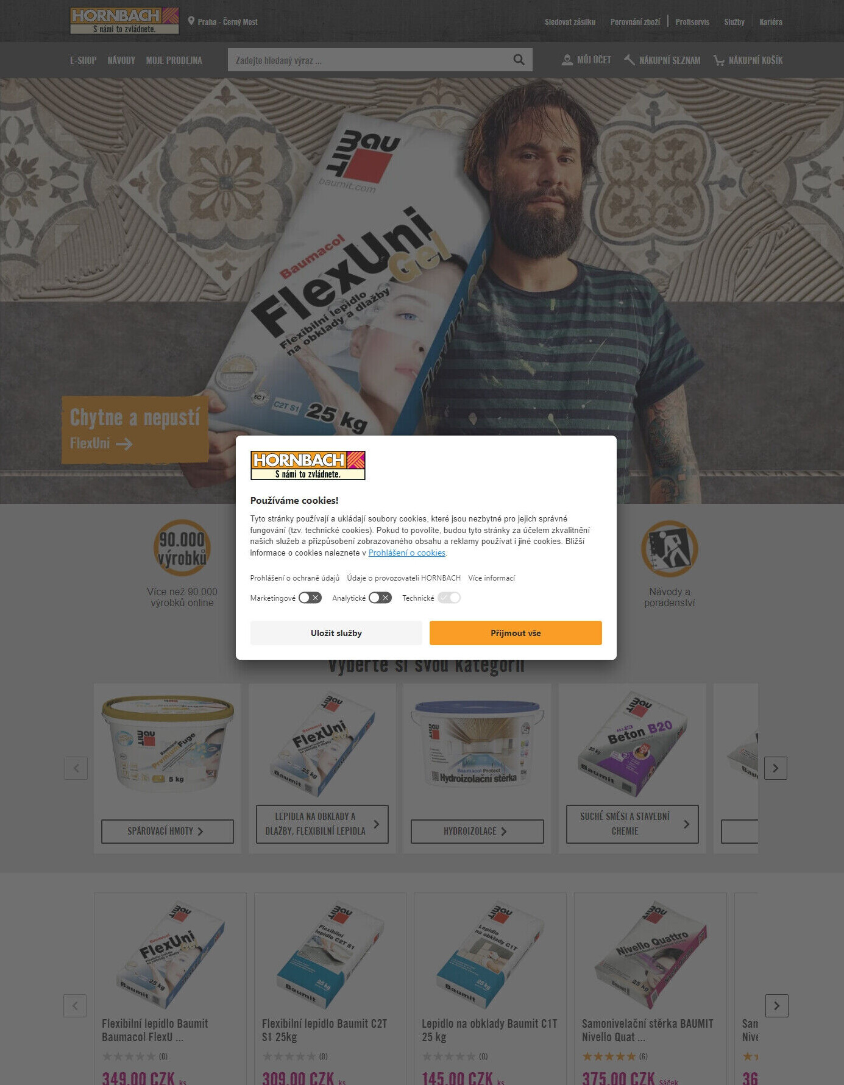The height and width of the screenshot is (1085, 844).
Task: Open the Prohlášení o cookies link
Action: (407, 553)
